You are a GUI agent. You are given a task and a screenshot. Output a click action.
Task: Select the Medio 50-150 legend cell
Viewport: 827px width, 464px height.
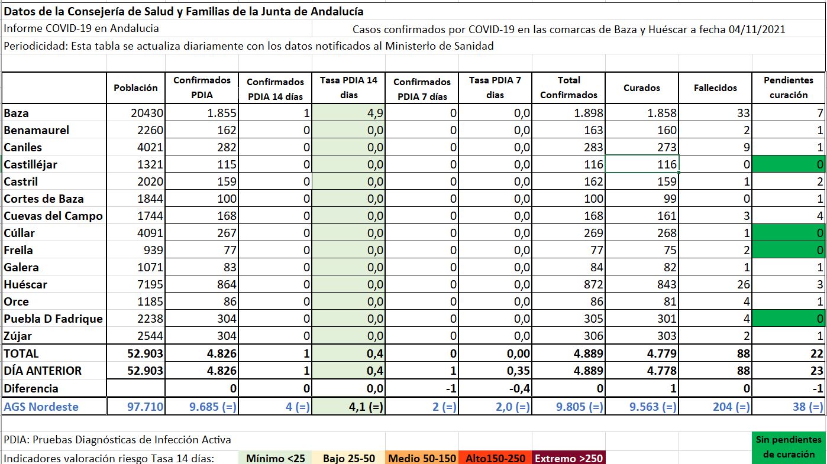click(x=422, y=458)
